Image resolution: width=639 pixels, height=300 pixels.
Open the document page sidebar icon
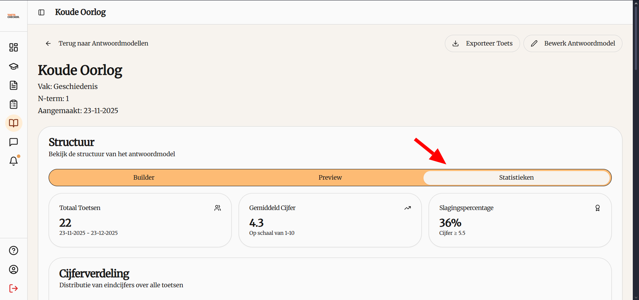pyautogui.click(x=13, y=85)
